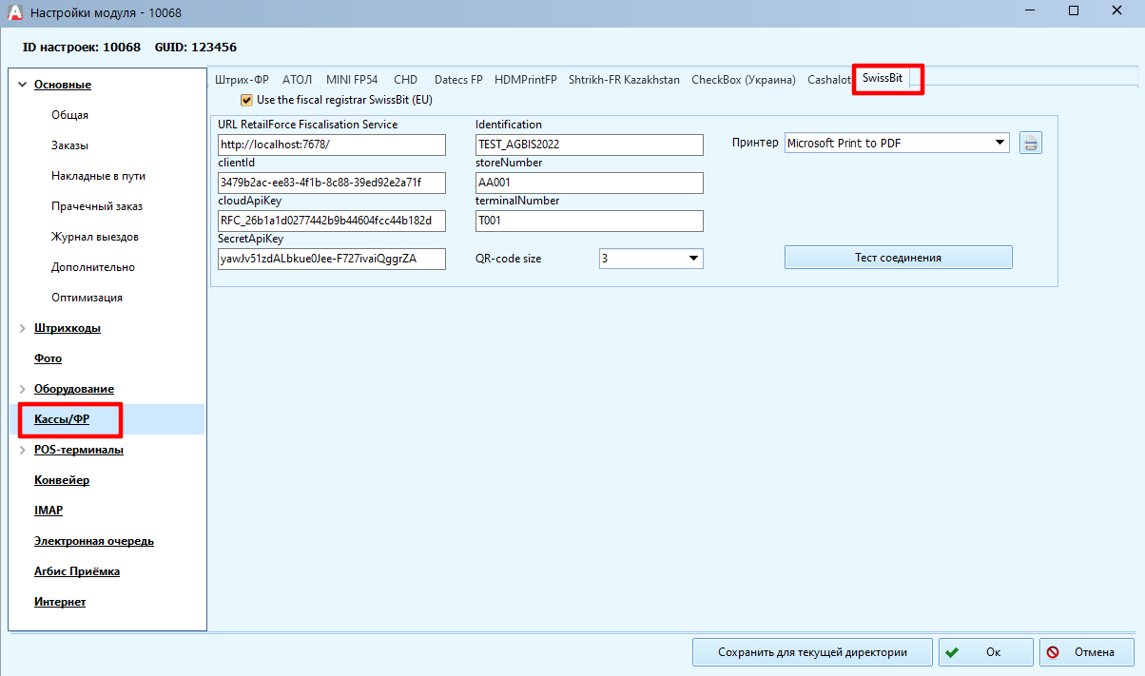1145x676 pixels.
Task: Switch to the АТОЛ tab
Action: 297,80
